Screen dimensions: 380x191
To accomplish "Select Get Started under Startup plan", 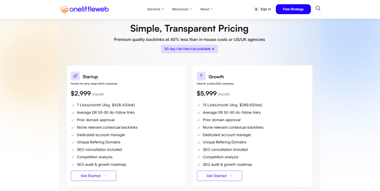I will tap(94, 176).
